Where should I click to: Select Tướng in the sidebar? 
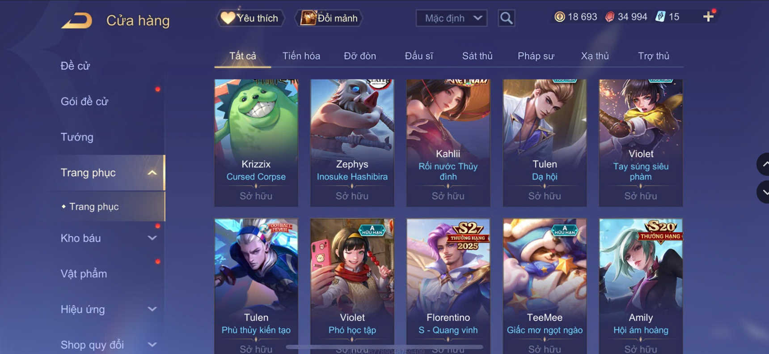pos(77,137)
